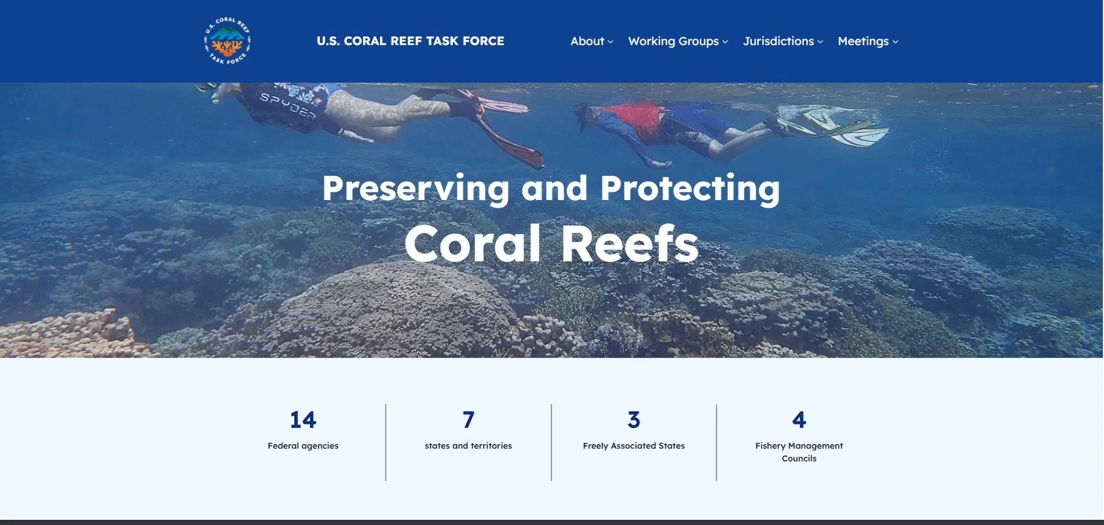Click the U.S. Coral Reef Task Force logo
Viewport: 1104px width, 525px height.
click(x=227, y=41)
